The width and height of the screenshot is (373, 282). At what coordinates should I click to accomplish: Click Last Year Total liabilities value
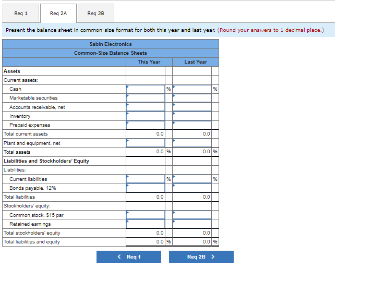pyautogui.click(x=207, y=197)
